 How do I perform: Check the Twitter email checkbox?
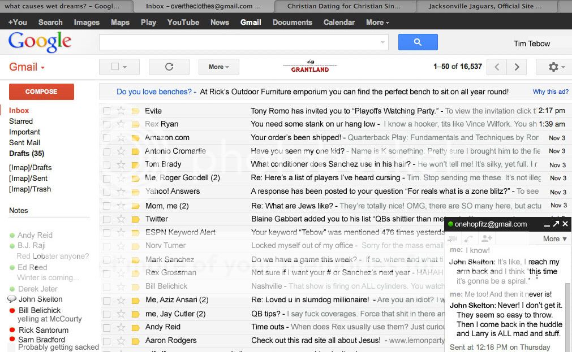[x=106, y=219]
